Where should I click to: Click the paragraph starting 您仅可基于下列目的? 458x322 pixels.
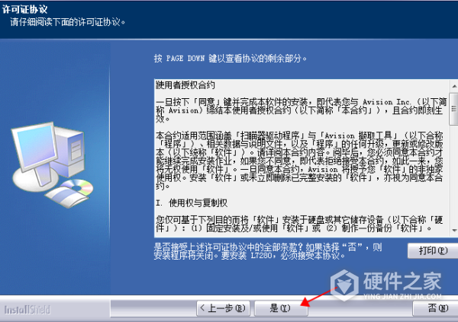click(299, 224)
